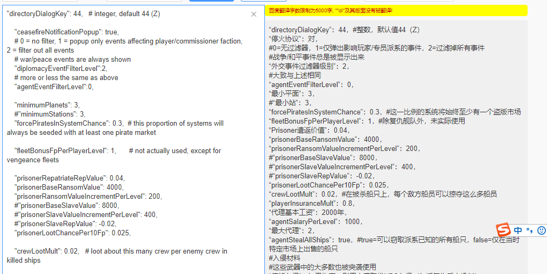Open the Sogou input method logo menu
547x274 pixels.
coord(503,230)
